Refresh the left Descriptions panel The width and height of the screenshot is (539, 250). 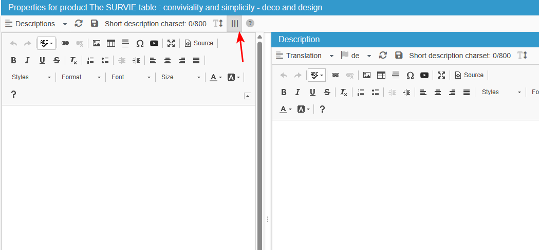pos(79,24)
